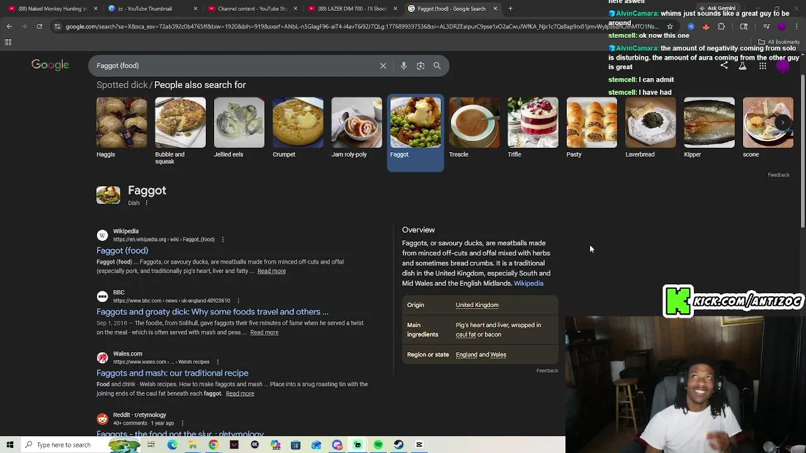
Task: Show next items in food carousel
Action: (783, 123)
